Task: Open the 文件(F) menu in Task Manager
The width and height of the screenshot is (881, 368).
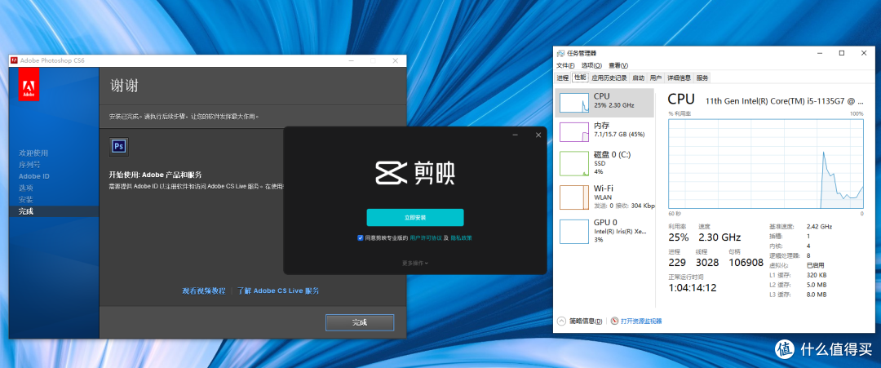Action: coord(566,65)
